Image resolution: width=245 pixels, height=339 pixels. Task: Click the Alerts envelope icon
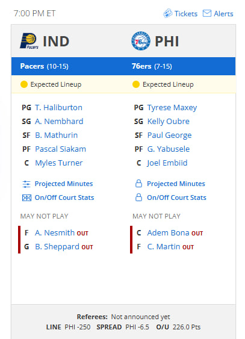click(x=206, y=13)
